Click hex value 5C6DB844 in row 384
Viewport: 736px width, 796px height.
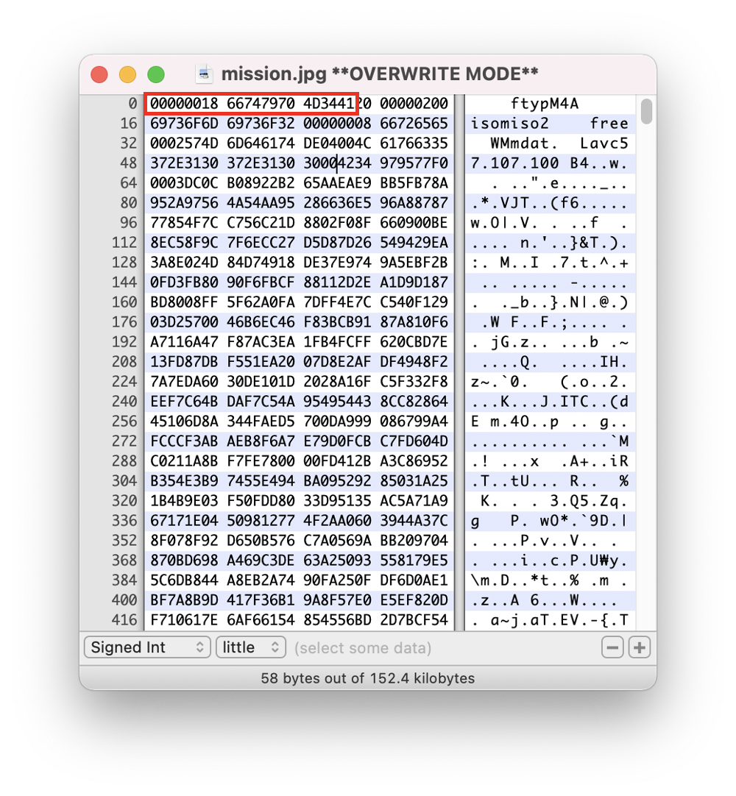pyautogui.click(x=184, y=580)
